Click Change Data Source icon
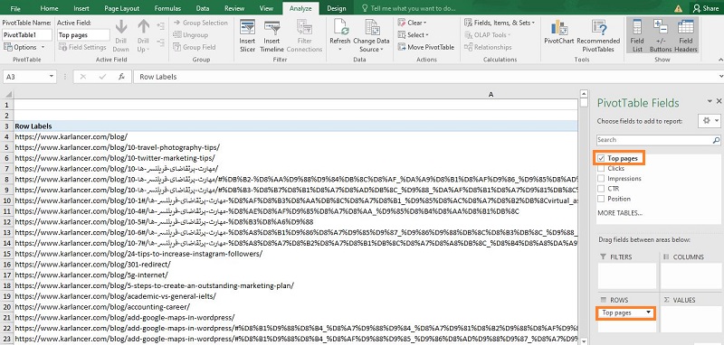 point(372,36)
